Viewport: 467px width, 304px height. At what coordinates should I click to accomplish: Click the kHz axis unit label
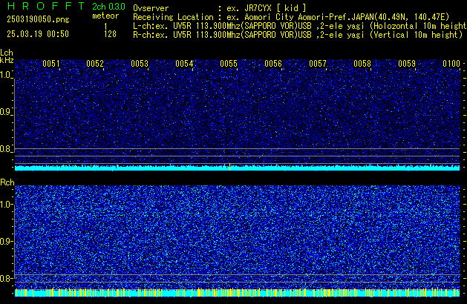click(x=7, y=60)
